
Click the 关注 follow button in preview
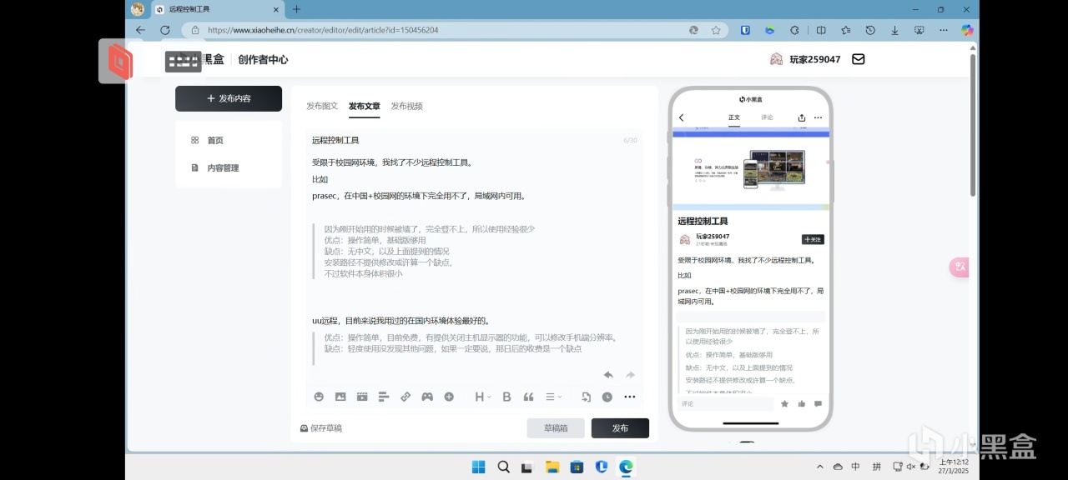(x=813, y=239)
